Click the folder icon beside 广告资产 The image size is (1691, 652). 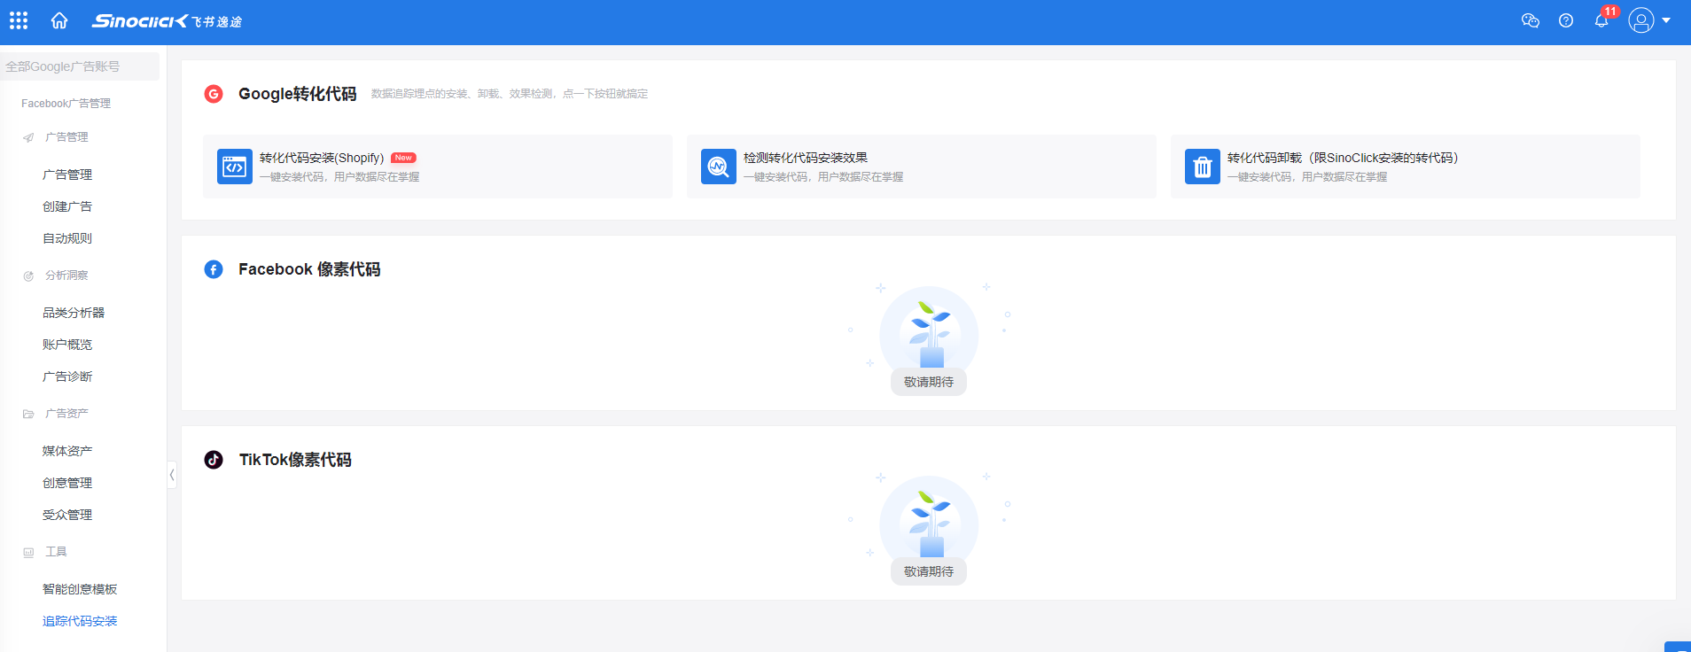click(28, 414)
